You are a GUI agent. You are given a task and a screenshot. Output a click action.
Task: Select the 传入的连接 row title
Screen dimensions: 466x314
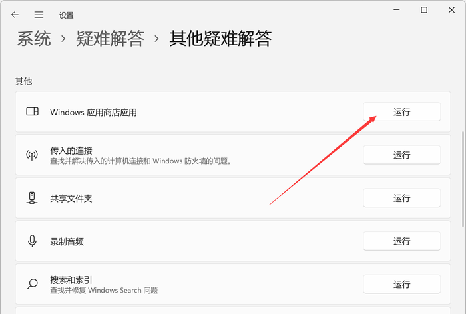pos(71,150)
